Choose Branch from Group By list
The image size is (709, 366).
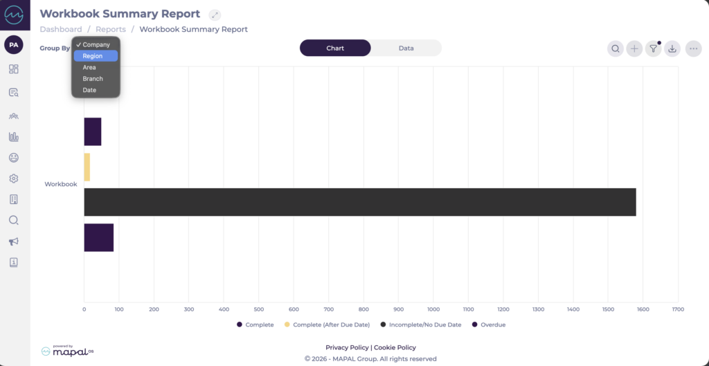93,79
